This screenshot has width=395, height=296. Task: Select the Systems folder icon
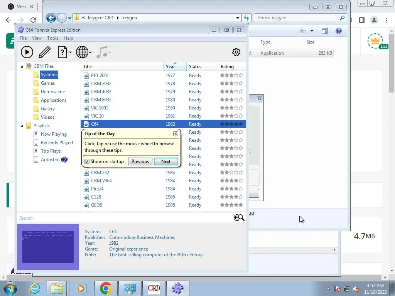click(x=36, y=75)
